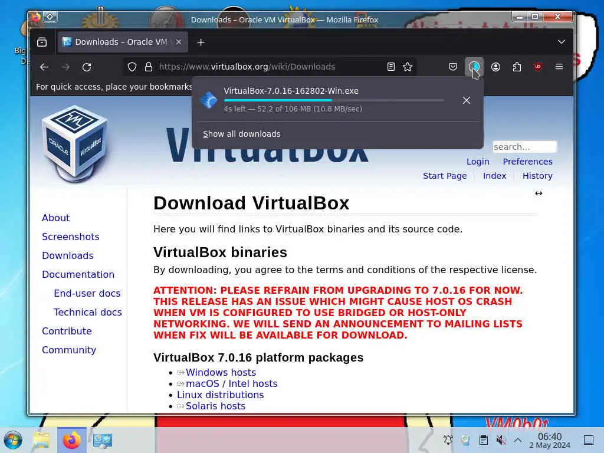Close the Downloads – Oracle VM tab
This screenshot has width=604, height=453.
click(x=179, y=42)
